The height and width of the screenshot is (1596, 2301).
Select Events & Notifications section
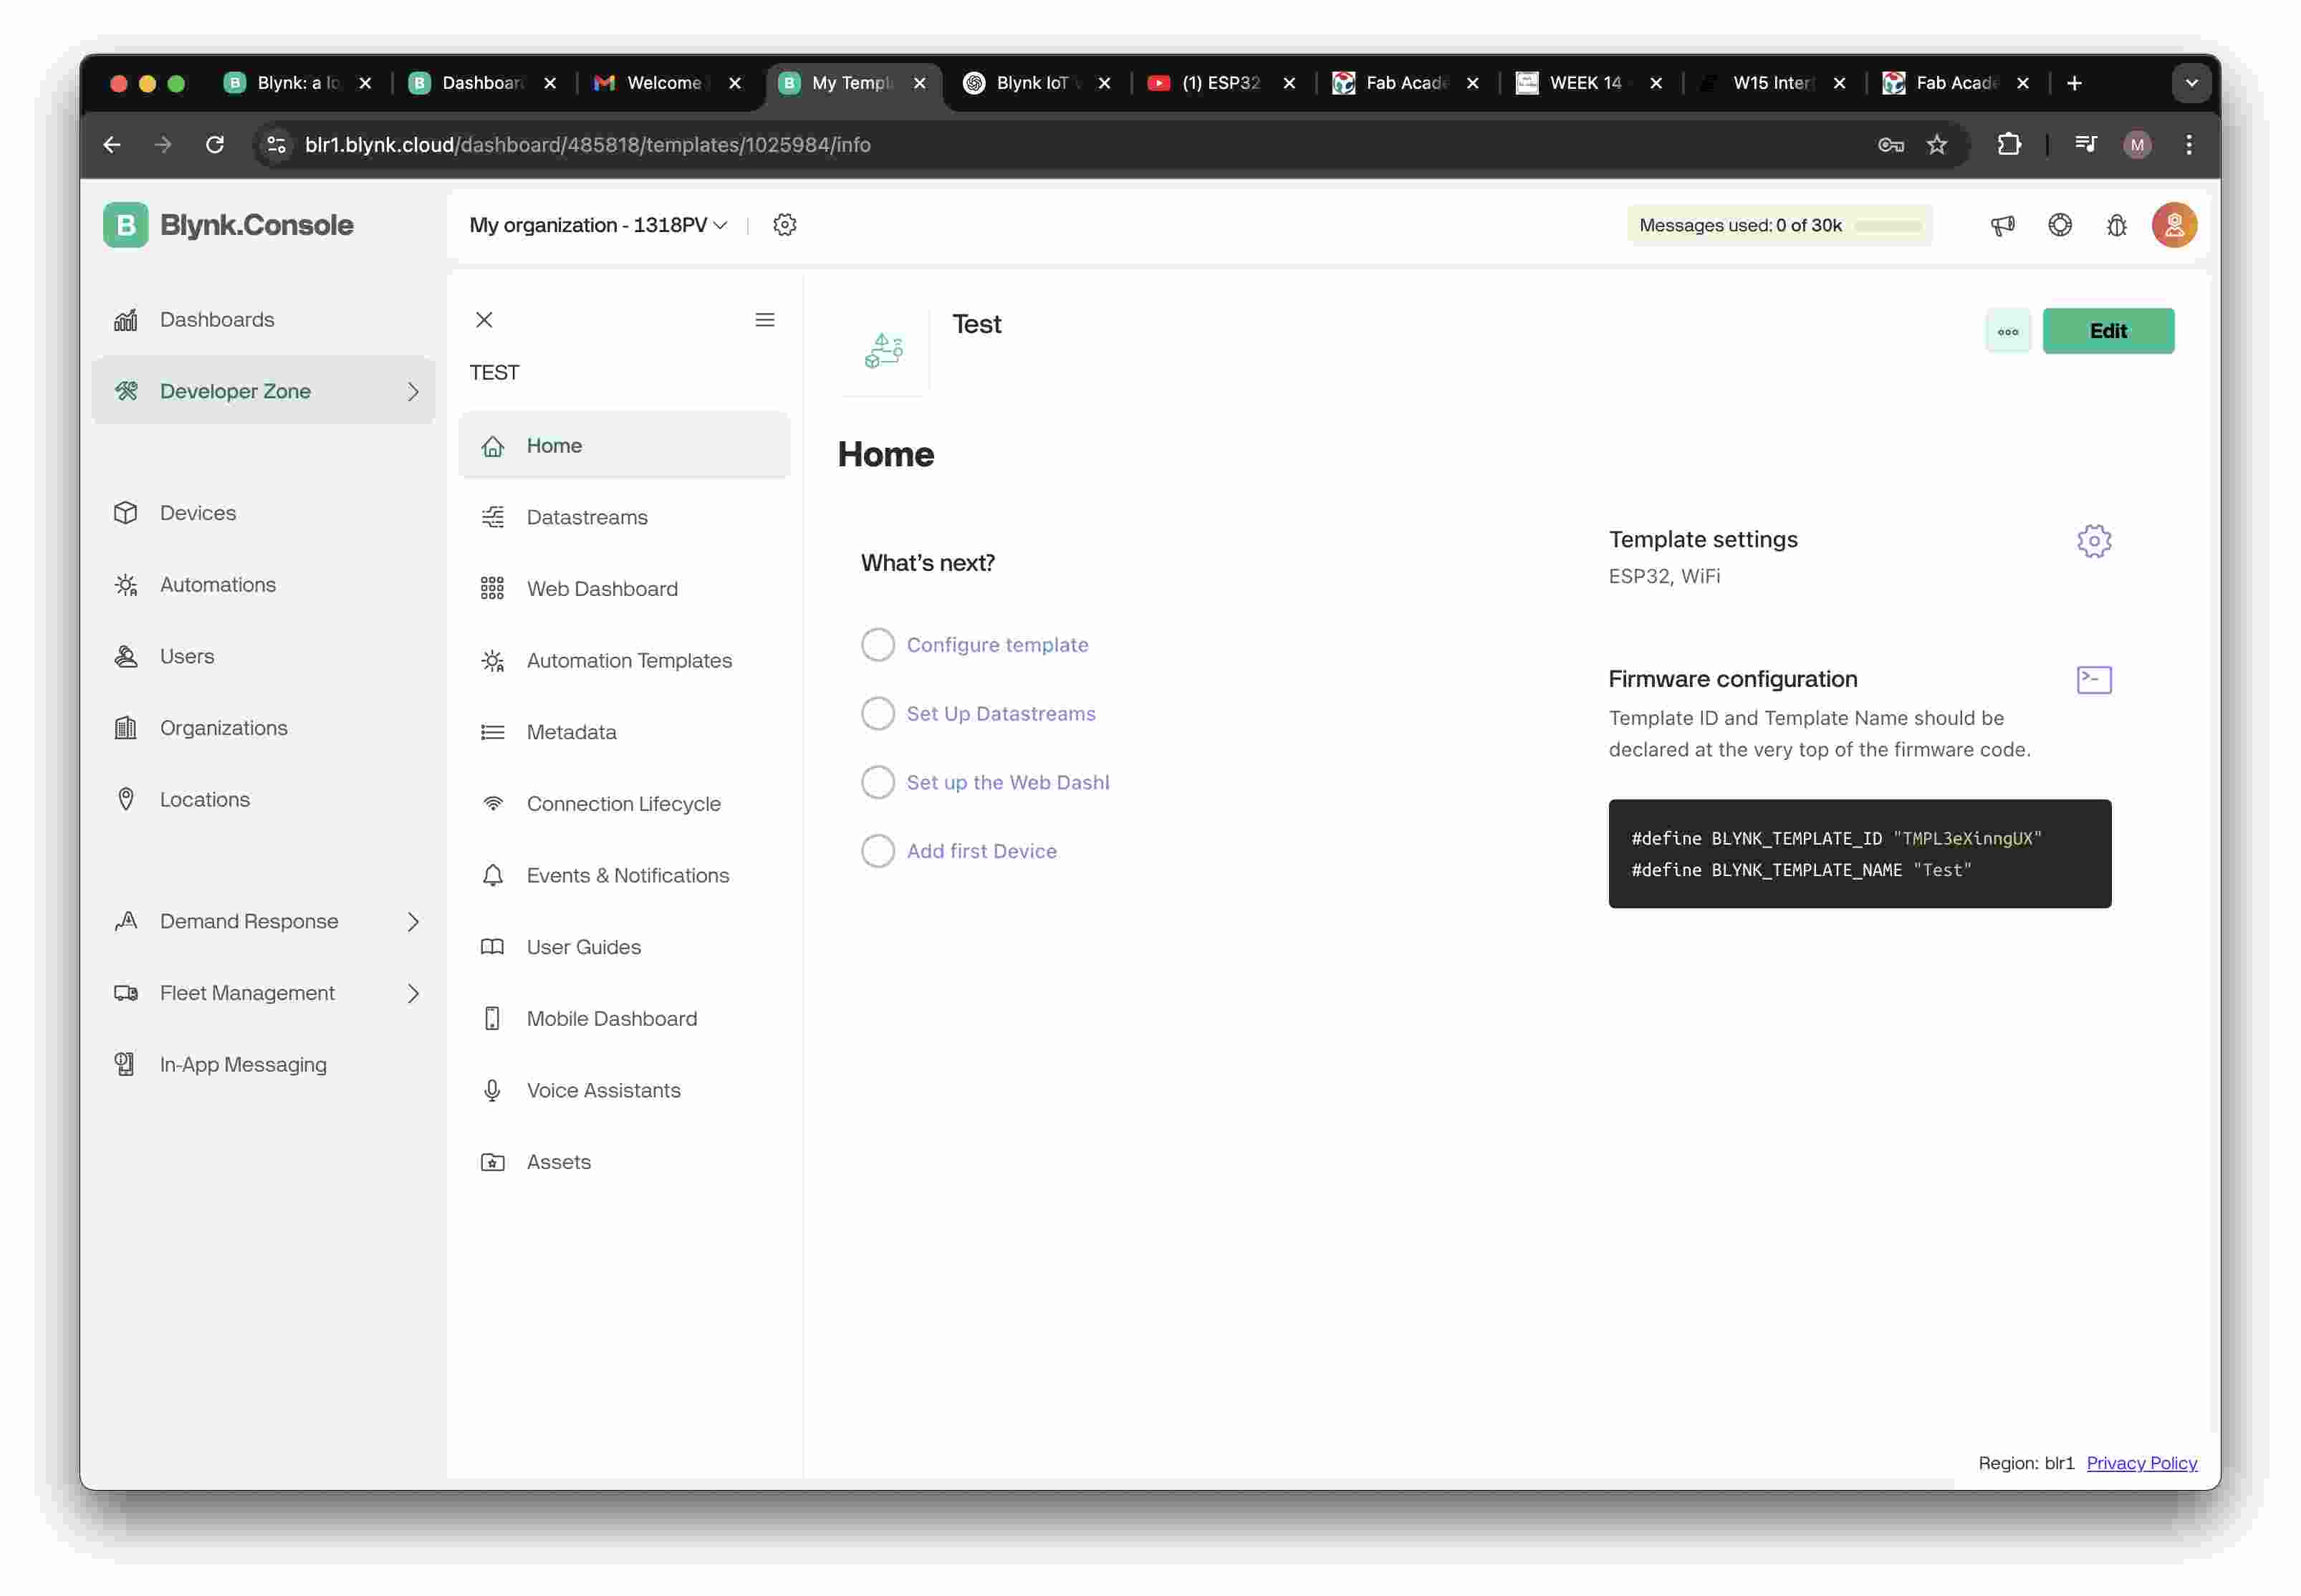[624, 876]
